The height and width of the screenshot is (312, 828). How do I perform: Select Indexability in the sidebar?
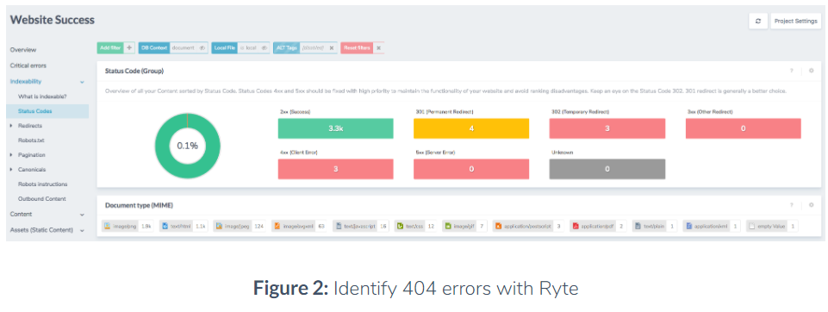(25, 81)
